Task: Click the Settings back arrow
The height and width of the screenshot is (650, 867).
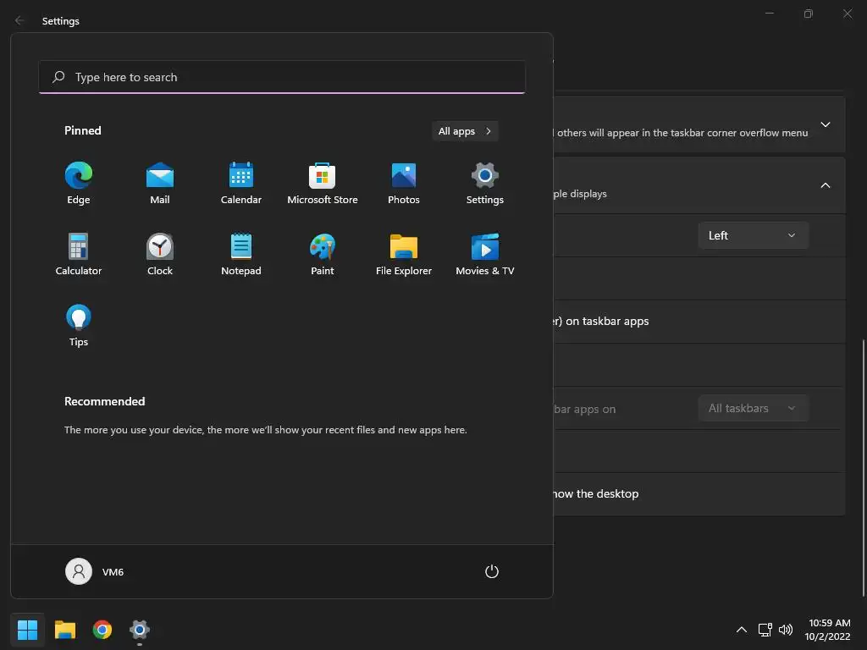Action: click(x=19, y=20)
